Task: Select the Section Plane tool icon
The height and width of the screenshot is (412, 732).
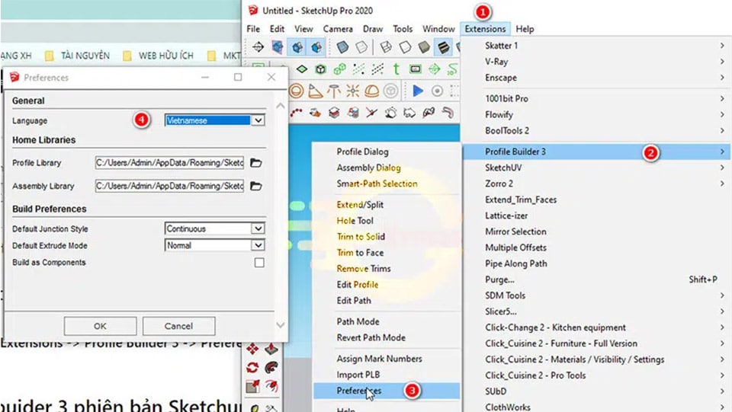Action: click(258, 46)
